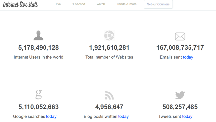Click the 167,008,735,717 emails counter
216x122 pixels.
(180, 48)
